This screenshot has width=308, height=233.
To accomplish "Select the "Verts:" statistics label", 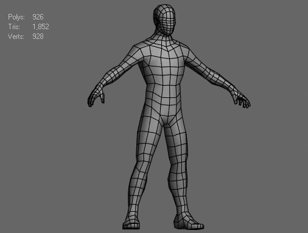I will [x=16, y=37].
